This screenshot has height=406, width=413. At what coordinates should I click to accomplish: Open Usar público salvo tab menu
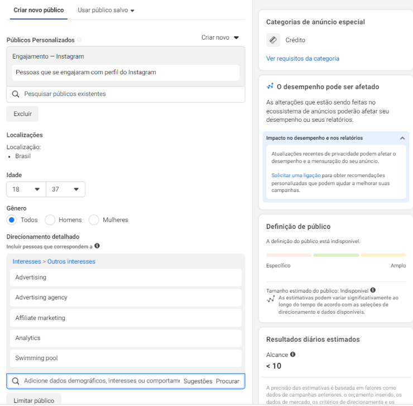[x=106, y=10]
